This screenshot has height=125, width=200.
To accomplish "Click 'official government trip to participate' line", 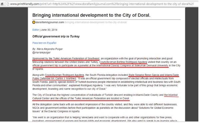I will point(100,65).
